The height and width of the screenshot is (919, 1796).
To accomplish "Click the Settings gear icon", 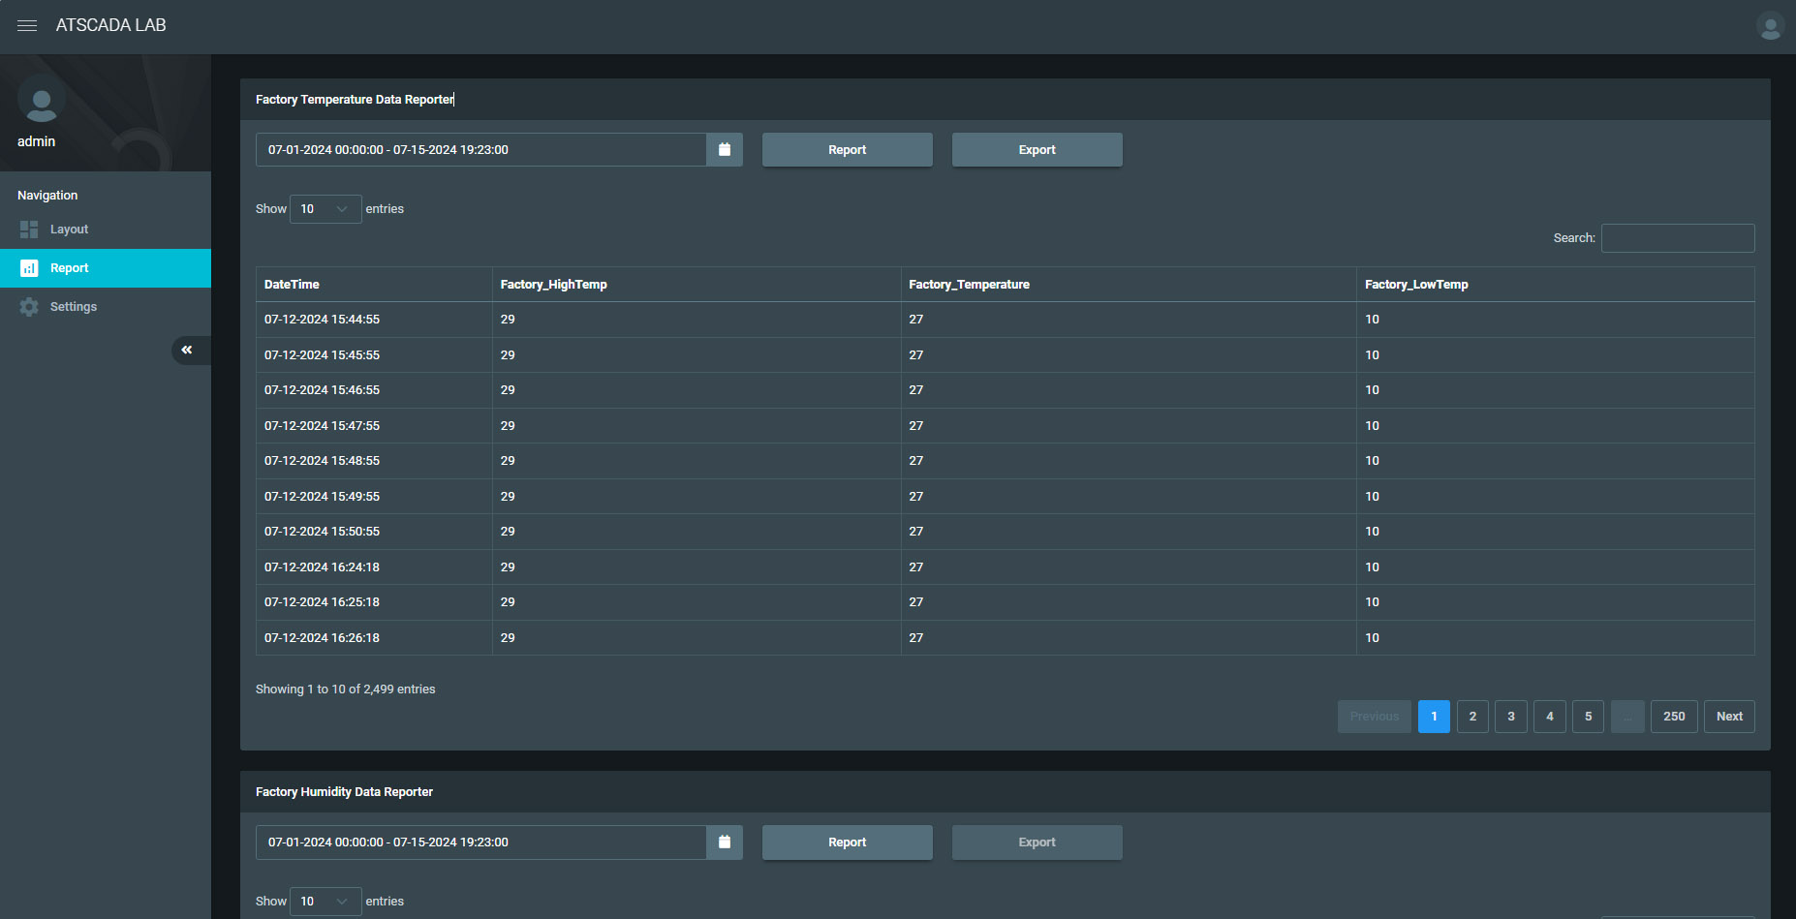I will click(x=29, y=307).
